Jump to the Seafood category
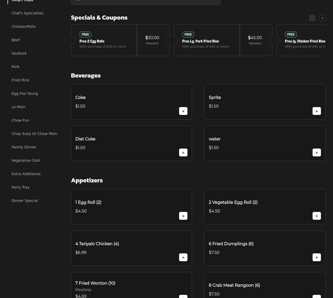This screenshot has width=333, height=298. (x=19, y=53)
